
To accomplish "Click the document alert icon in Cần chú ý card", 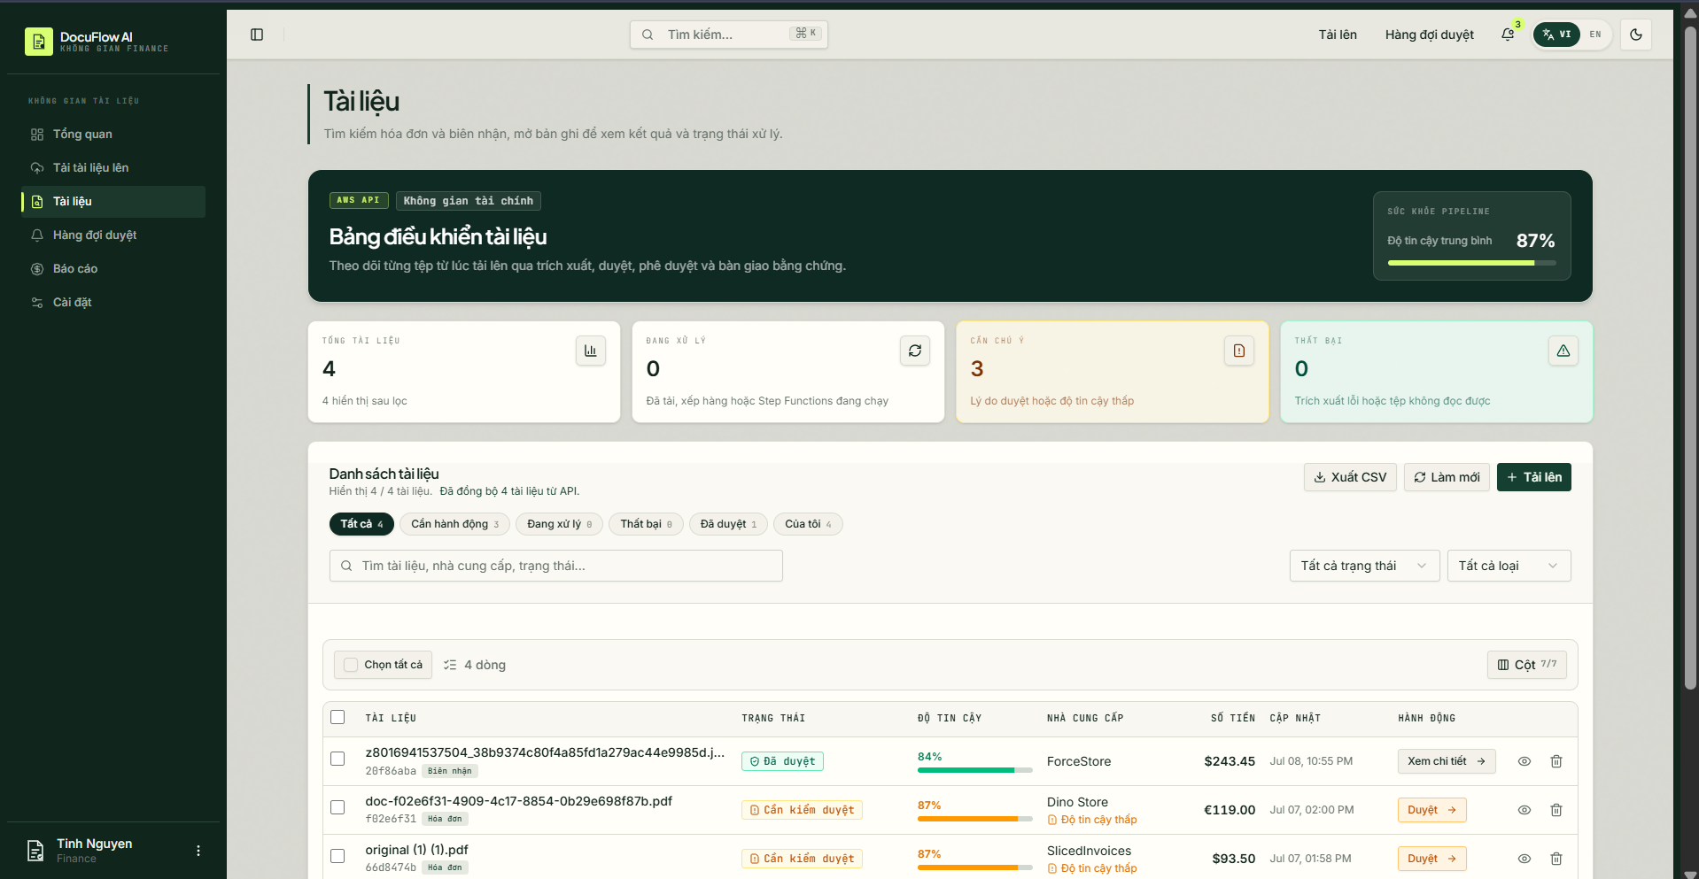I will tap(1239, 351).
